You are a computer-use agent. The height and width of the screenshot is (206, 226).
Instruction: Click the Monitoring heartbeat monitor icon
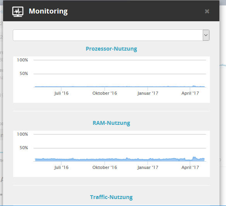18,12
